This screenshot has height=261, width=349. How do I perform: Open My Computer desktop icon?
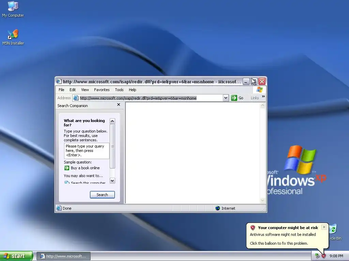coord(13,9)
